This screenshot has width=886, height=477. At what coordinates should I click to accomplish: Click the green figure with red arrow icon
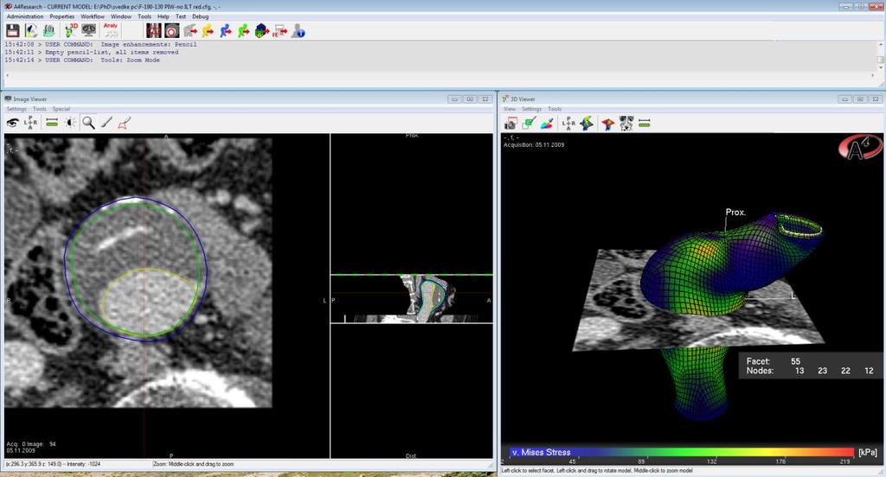click(243, 30)
